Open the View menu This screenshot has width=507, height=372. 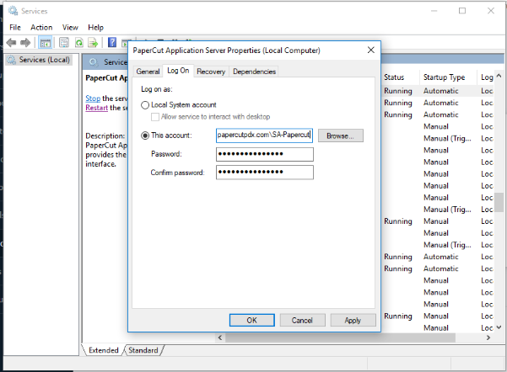tap(70, 28)
